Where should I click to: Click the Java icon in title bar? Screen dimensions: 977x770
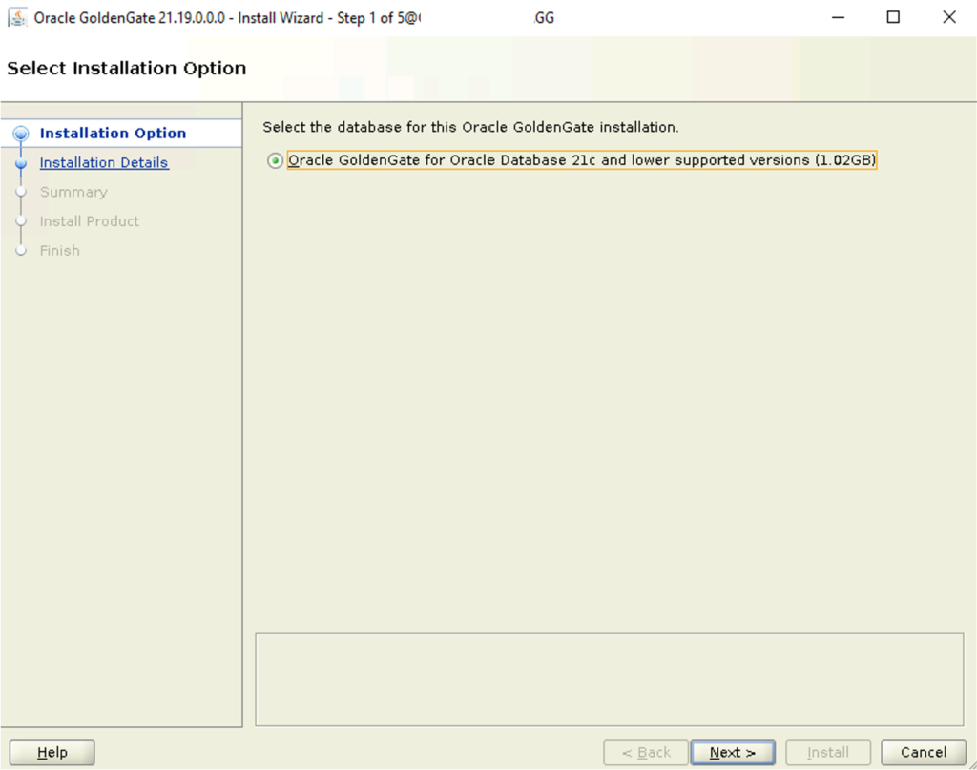(17, 17)
